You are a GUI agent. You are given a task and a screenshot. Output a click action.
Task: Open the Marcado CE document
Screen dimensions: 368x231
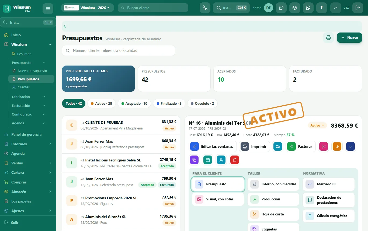point(329,184)
